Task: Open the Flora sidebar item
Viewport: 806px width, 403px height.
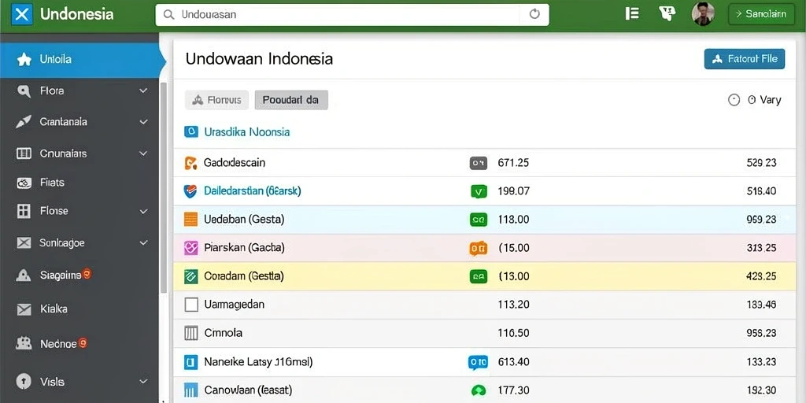Action: coord(52,91)
